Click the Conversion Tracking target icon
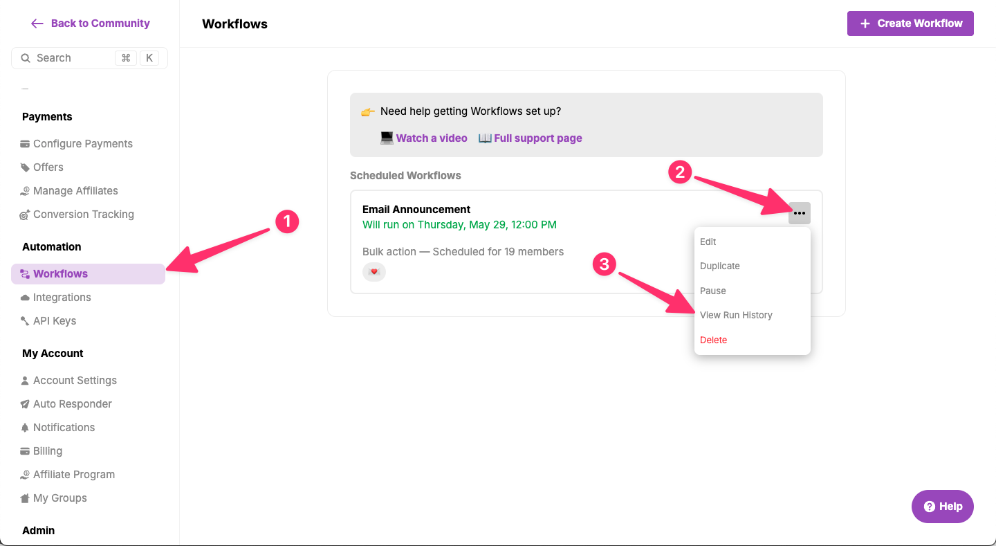Viewport: 996px width, 546px height. [x=25, y=215]
